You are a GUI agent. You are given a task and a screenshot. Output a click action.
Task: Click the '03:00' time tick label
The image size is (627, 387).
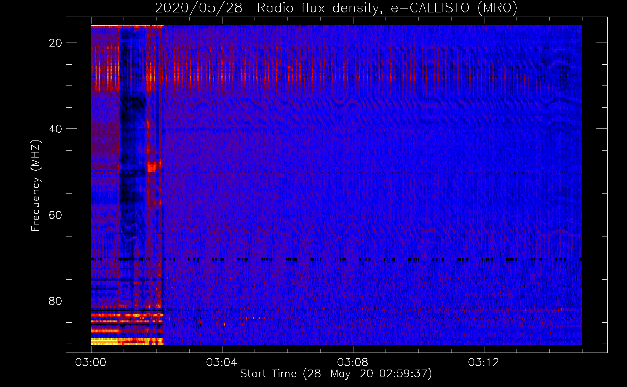tap(91, 363)
